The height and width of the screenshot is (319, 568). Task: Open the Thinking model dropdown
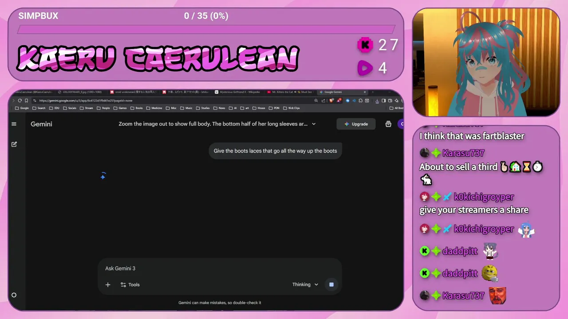[x=305, y=284]
